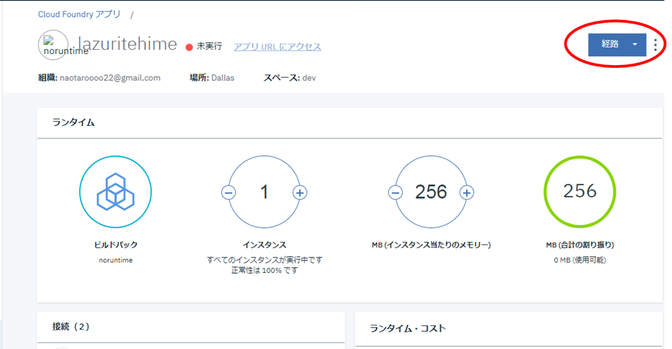Select the lazuritehime app name

pyautogui.click(x=127, y=44)
